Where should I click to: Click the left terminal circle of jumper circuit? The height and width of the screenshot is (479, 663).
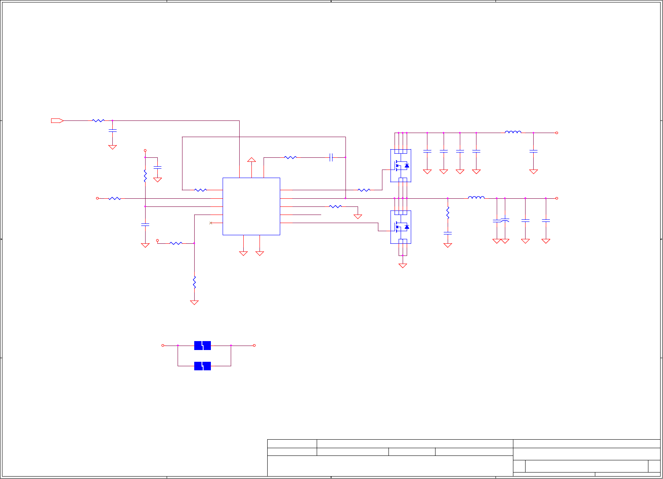click(163, 346)
